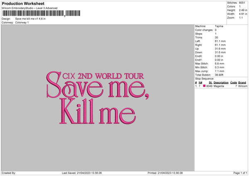249x176 pixels.
Task: Click the Down value 31.6 mm
Action: [220, 52]
